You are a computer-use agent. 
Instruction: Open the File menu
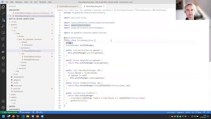pyautogui.click(x=7, y=2)
